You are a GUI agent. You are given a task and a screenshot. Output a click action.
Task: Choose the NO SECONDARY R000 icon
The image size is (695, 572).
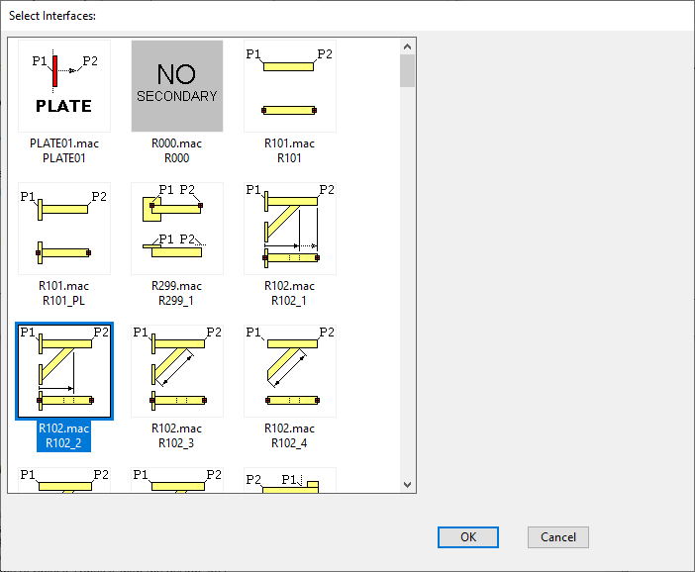coord(176,86)
